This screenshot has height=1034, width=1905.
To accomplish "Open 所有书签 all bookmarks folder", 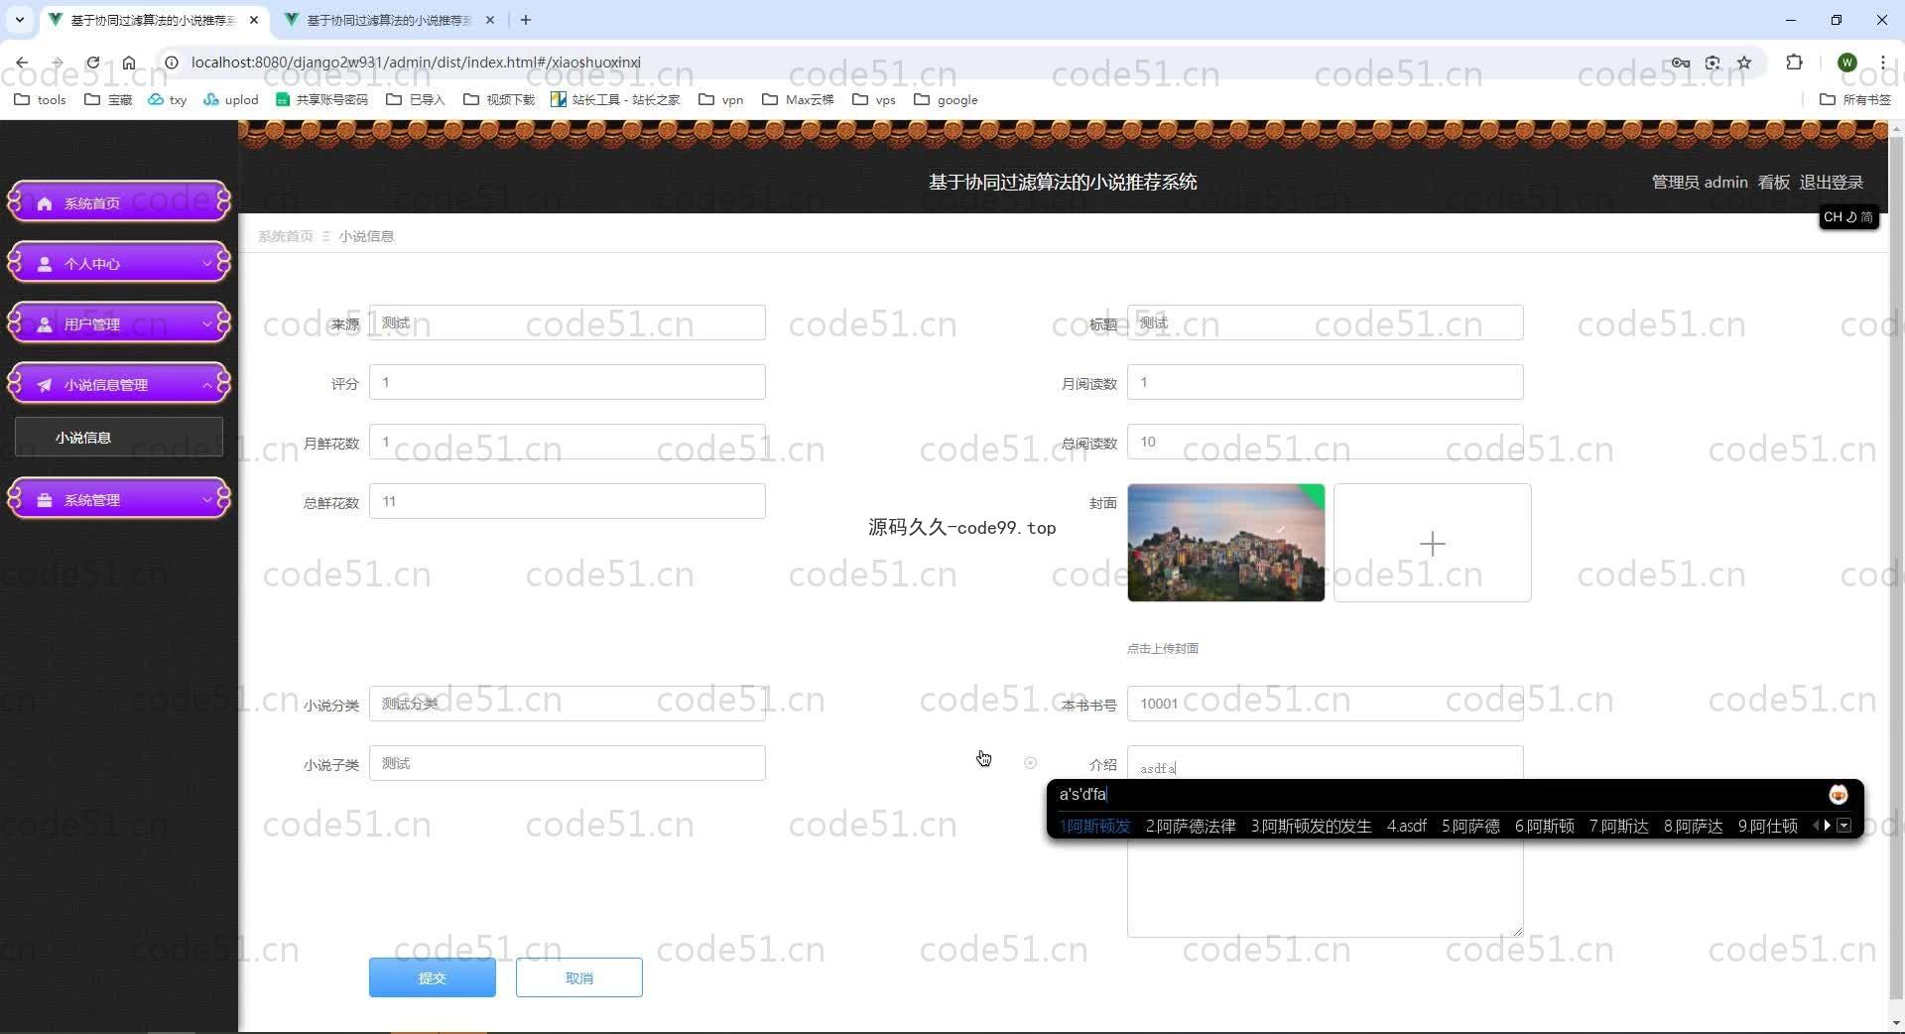I will click(1855, 99).
